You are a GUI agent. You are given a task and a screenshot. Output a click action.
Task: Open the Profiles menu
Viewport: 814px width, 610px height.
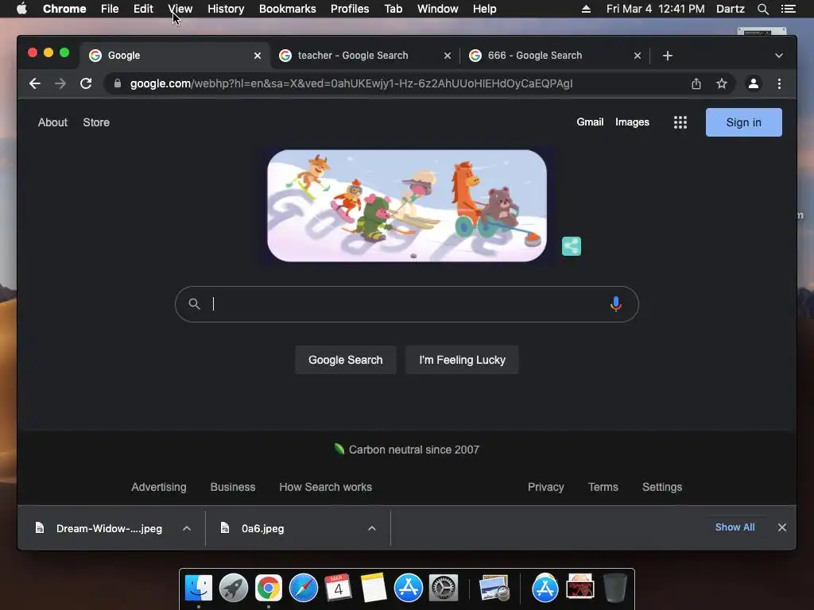[x=350, y=9]
